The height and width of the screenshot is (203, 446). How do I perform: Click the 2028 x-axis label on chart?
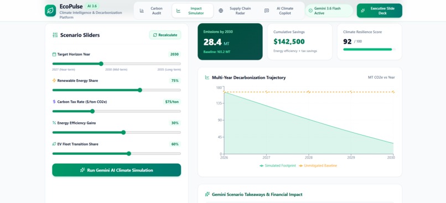309,157
